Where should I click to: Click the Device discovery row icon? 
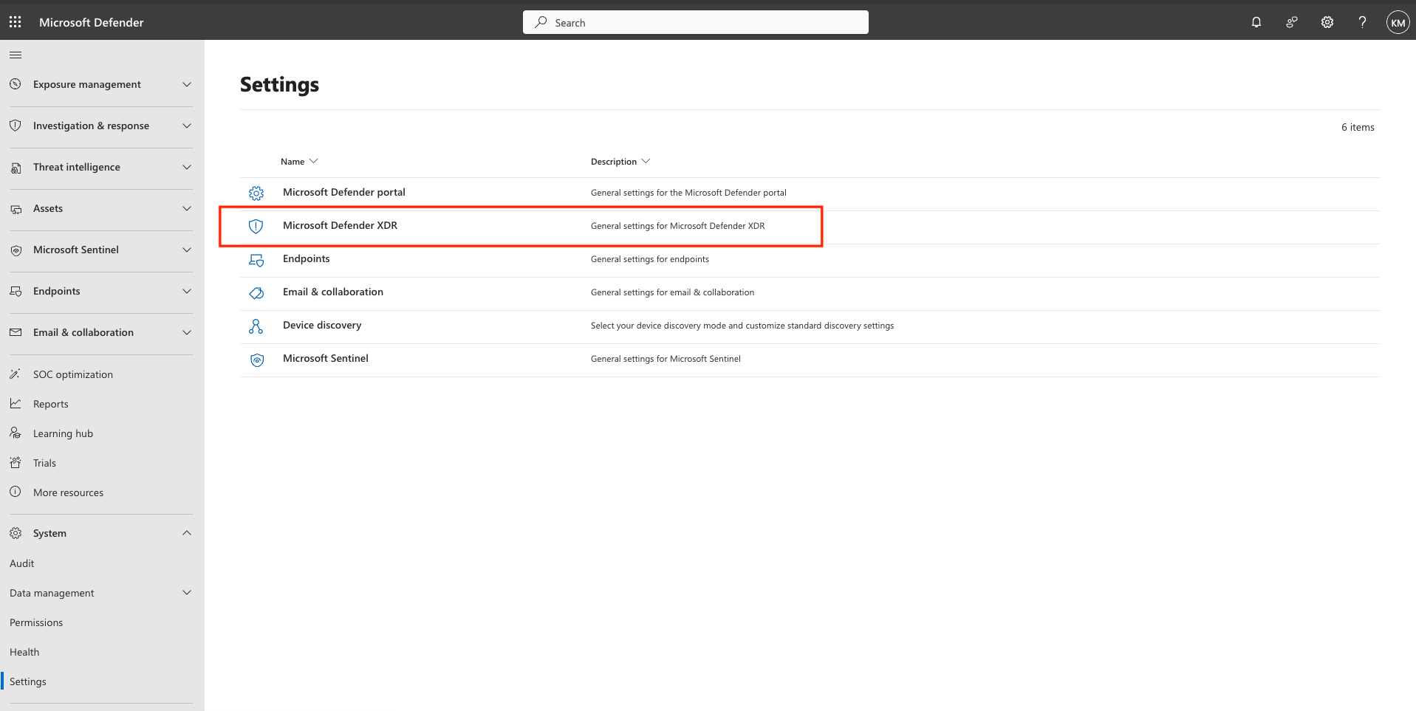(256, 326)
